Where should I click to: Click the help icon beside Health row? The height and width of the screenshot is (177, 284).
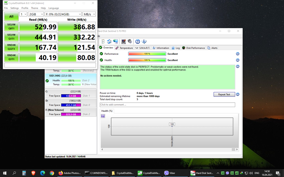(x=238, y=60)
